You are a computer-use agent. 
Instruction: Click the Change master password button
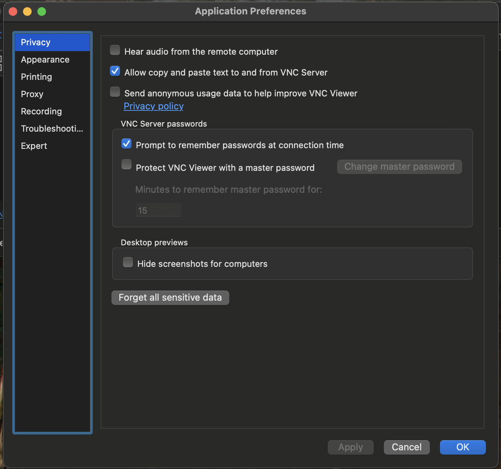click(399, 167)
